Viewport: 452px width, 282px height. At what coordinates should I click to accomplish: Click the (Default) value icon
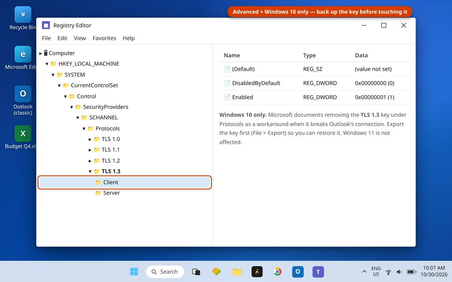point(227,69)
